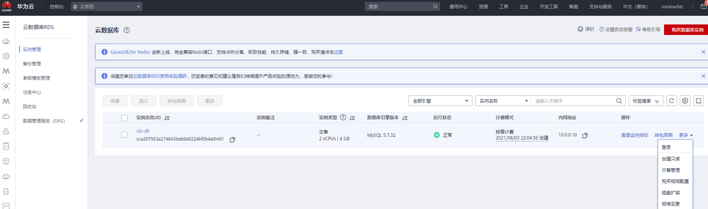
Task: Click the 退订 button
Action: point(144,101)
